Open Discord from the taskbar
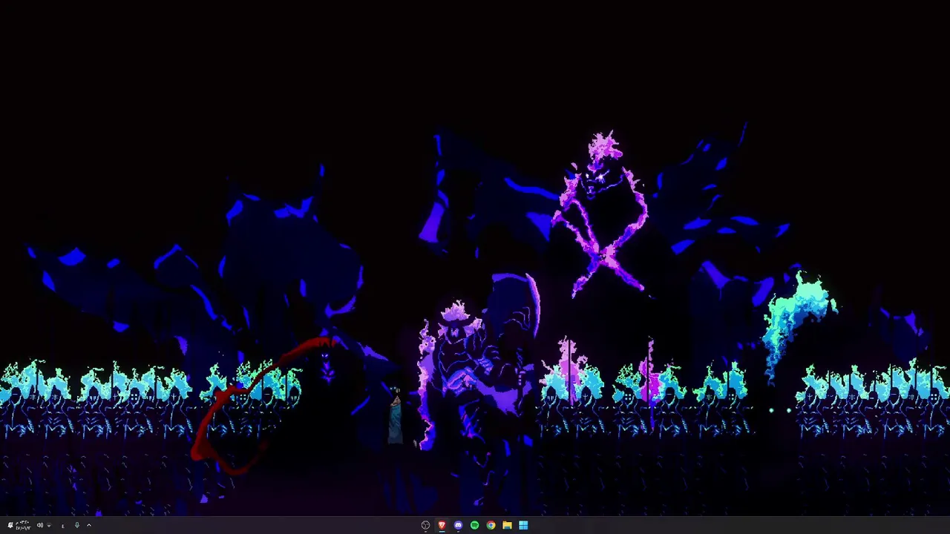The height and width of the screenshot is (534, 950). [458, 525]
